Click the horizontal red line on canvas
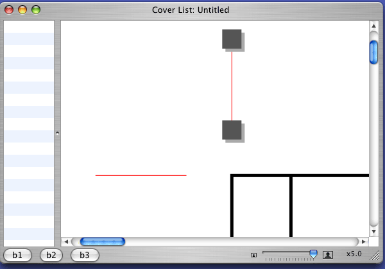The width and height of the screenshot is (385, 269). [141, 175]
